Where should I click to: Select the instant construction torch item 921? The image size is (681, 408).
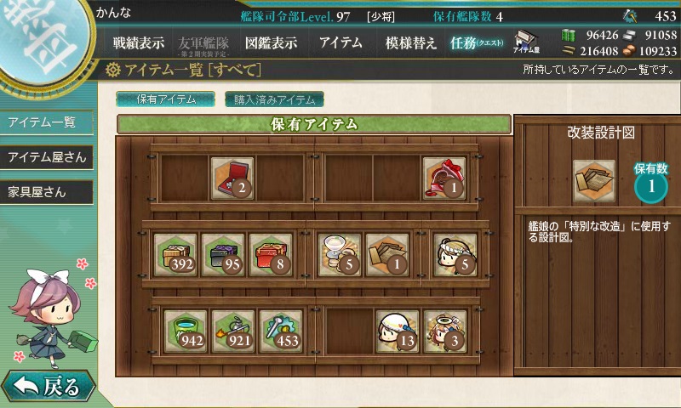(x=233, y=331)
